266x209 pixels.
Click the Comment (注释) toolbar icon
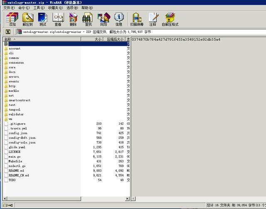[x=153, y=19]
